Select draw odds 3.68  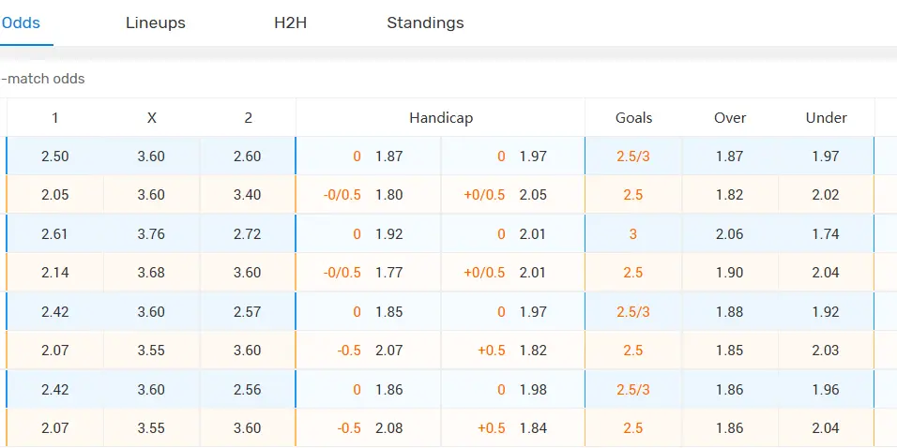click(x=151, y=273)
